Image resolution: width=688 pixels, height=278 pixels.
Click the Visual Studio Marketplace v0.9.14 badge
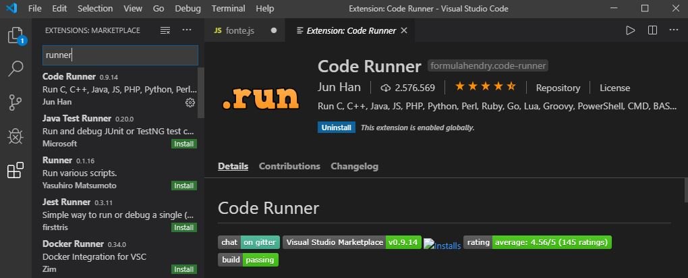(352, 242)
